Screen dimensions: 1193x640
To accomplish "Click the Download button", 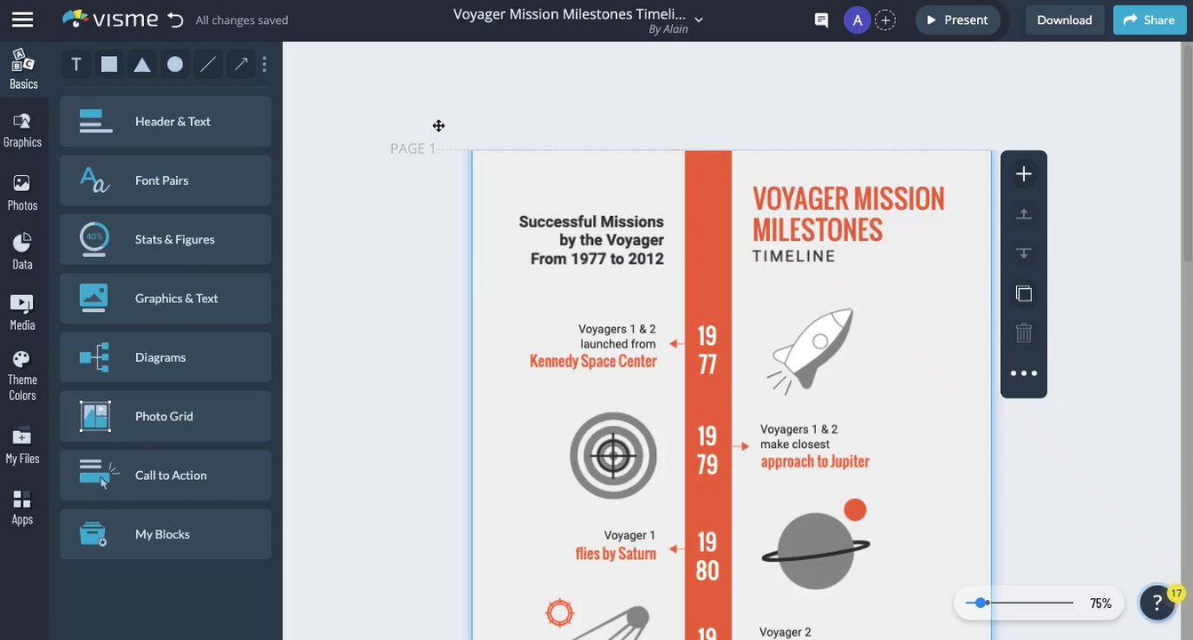I will [x=1064, y=20].
